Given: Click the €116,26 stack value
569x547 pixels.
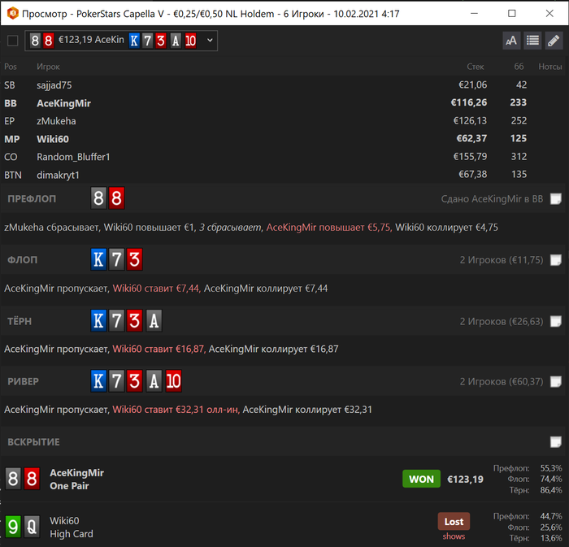Looking at the screenshot, I should click(468, 102).
